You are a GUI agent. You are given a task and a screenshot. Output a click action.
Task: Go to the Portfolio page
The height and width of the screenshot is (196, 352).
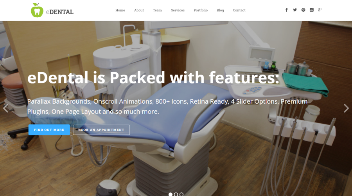[x=201, y=10]
